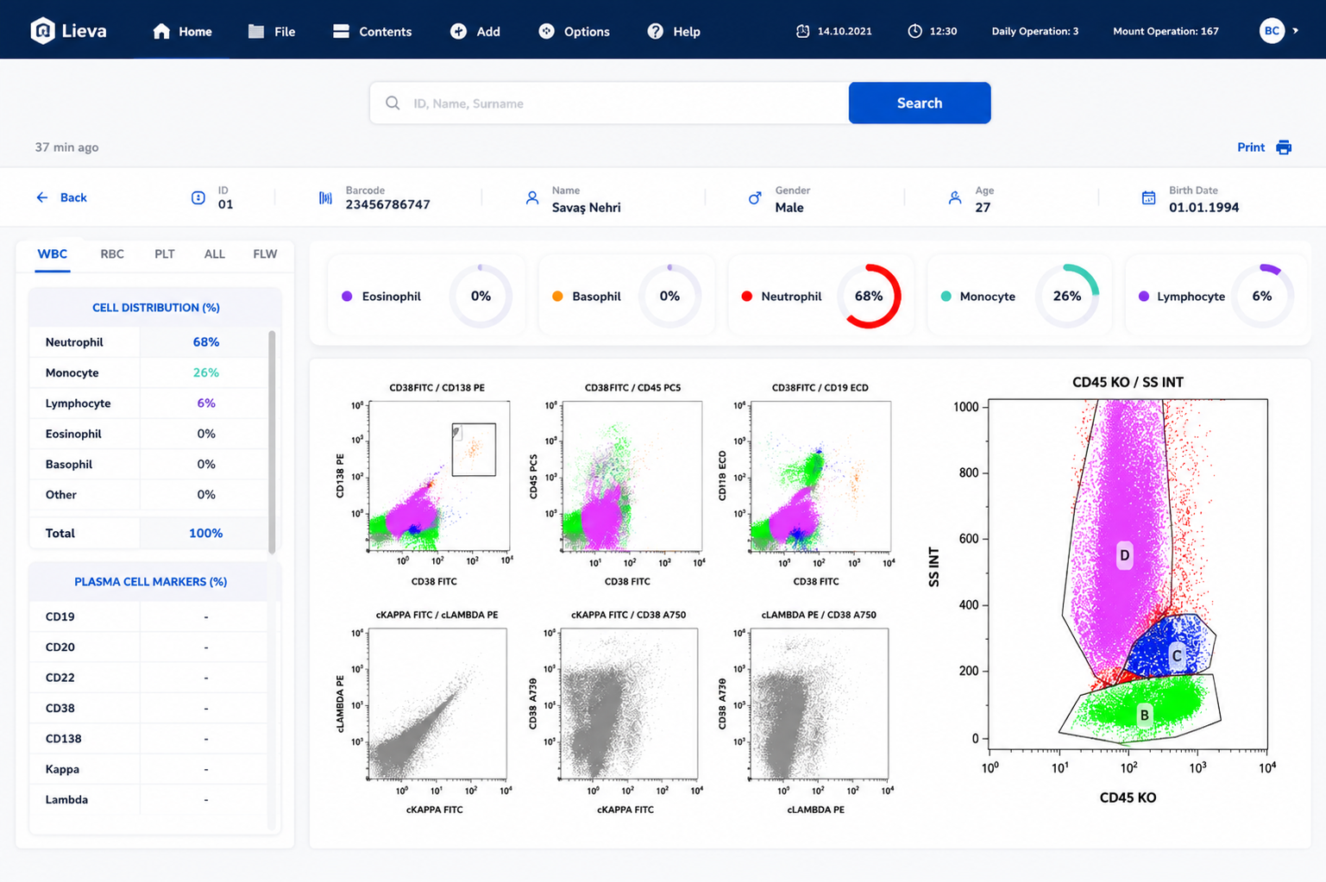The height and width of the screenshot is (882, 1326).
Task: Click the clock icon showing 12:30
Action: [x=914, y=31]
